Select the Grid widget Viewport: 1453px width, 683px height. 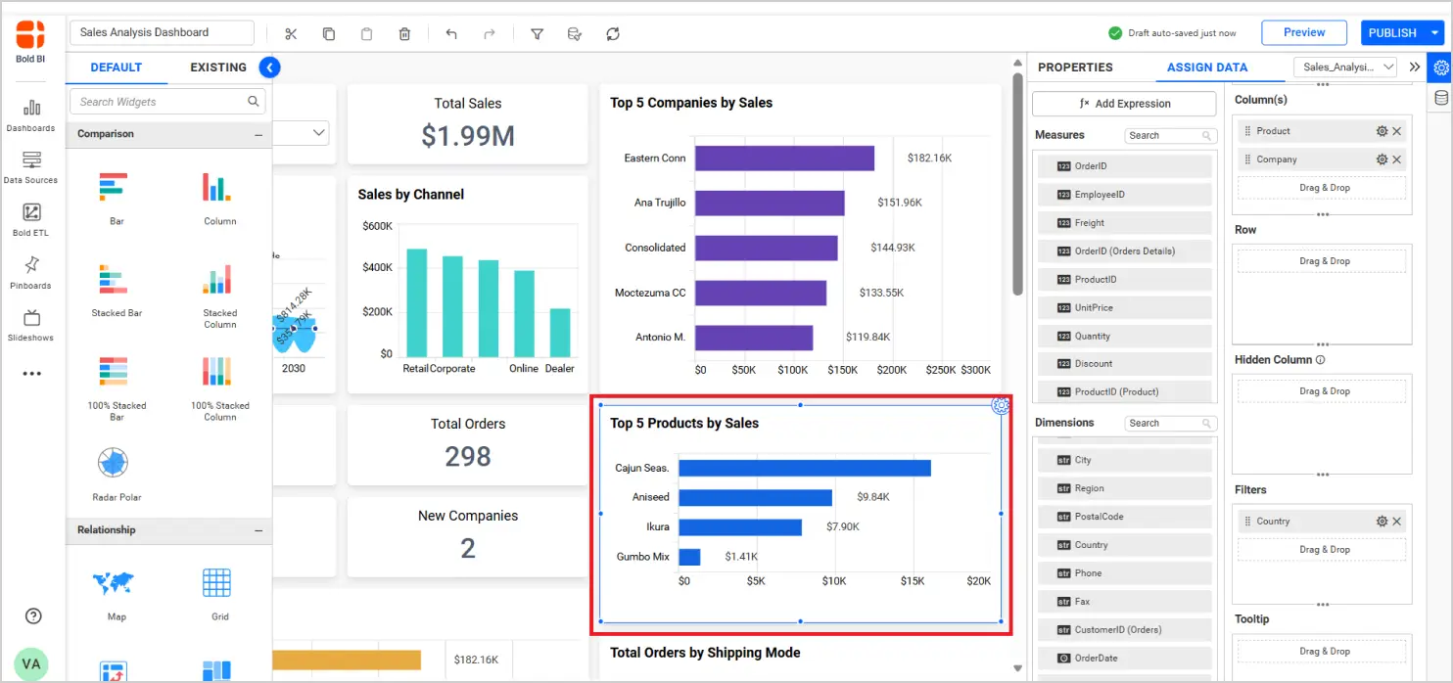pyautogui.click(x=219, y=595)
